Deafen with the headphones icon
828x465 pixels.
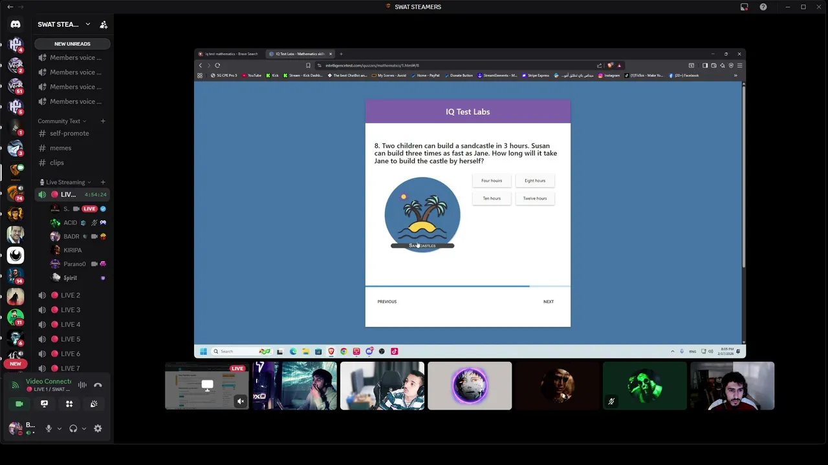[73, 428]
